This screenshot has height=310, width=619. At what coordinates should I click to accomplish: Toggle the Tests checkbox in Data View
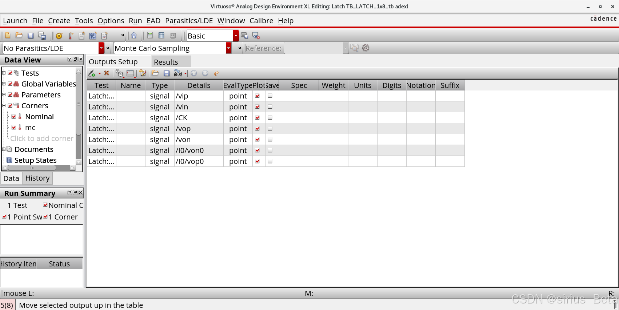coord(10,73)
